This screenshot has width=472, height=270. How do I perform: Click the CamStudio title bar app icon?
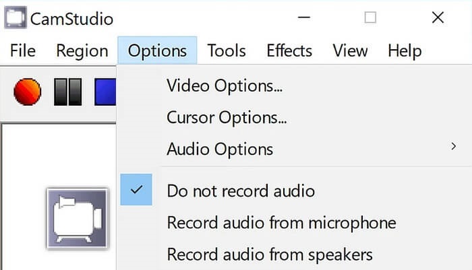tap(16, 18)
